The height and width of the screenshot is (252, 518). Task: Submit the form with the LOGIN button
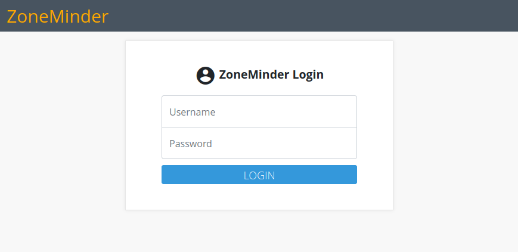259,175
